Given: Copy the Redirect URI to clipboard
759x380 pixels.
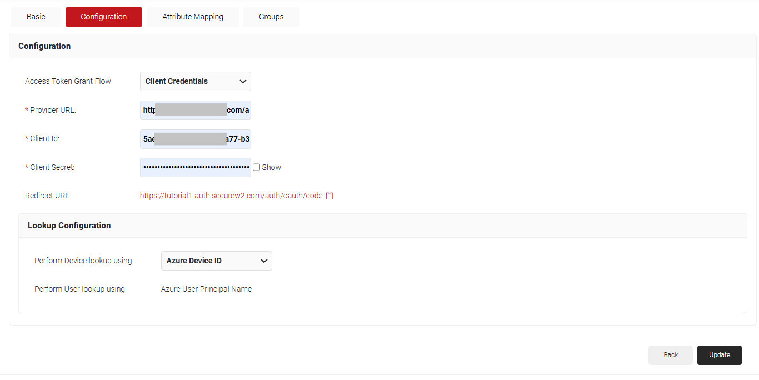Looking at the screenshot, I should click(x=329, y=196).
